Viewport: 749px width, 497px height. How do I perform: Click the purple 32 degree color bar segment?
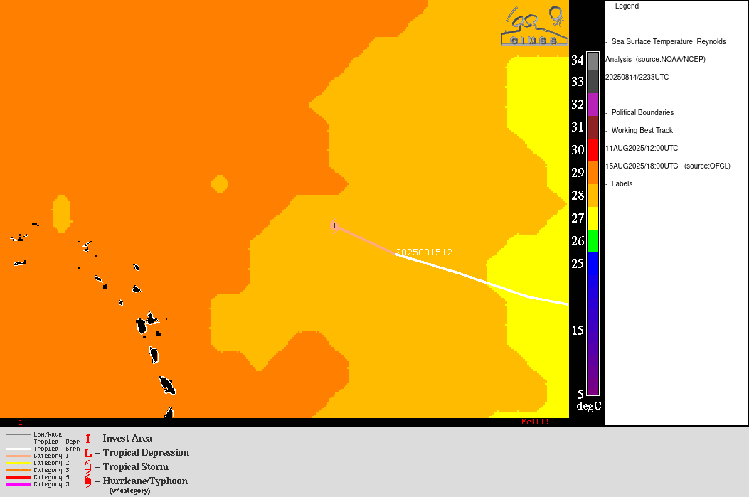[x=593, y=105]
